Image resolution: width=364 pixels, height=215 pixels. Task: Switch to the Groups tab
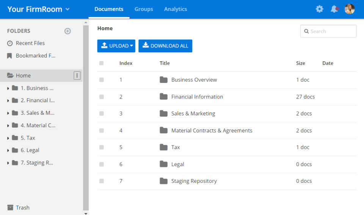(x=144, y=9)
